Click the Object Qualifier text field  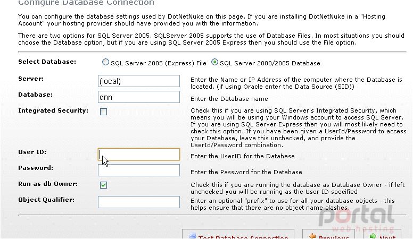click(x=139, y=202)
